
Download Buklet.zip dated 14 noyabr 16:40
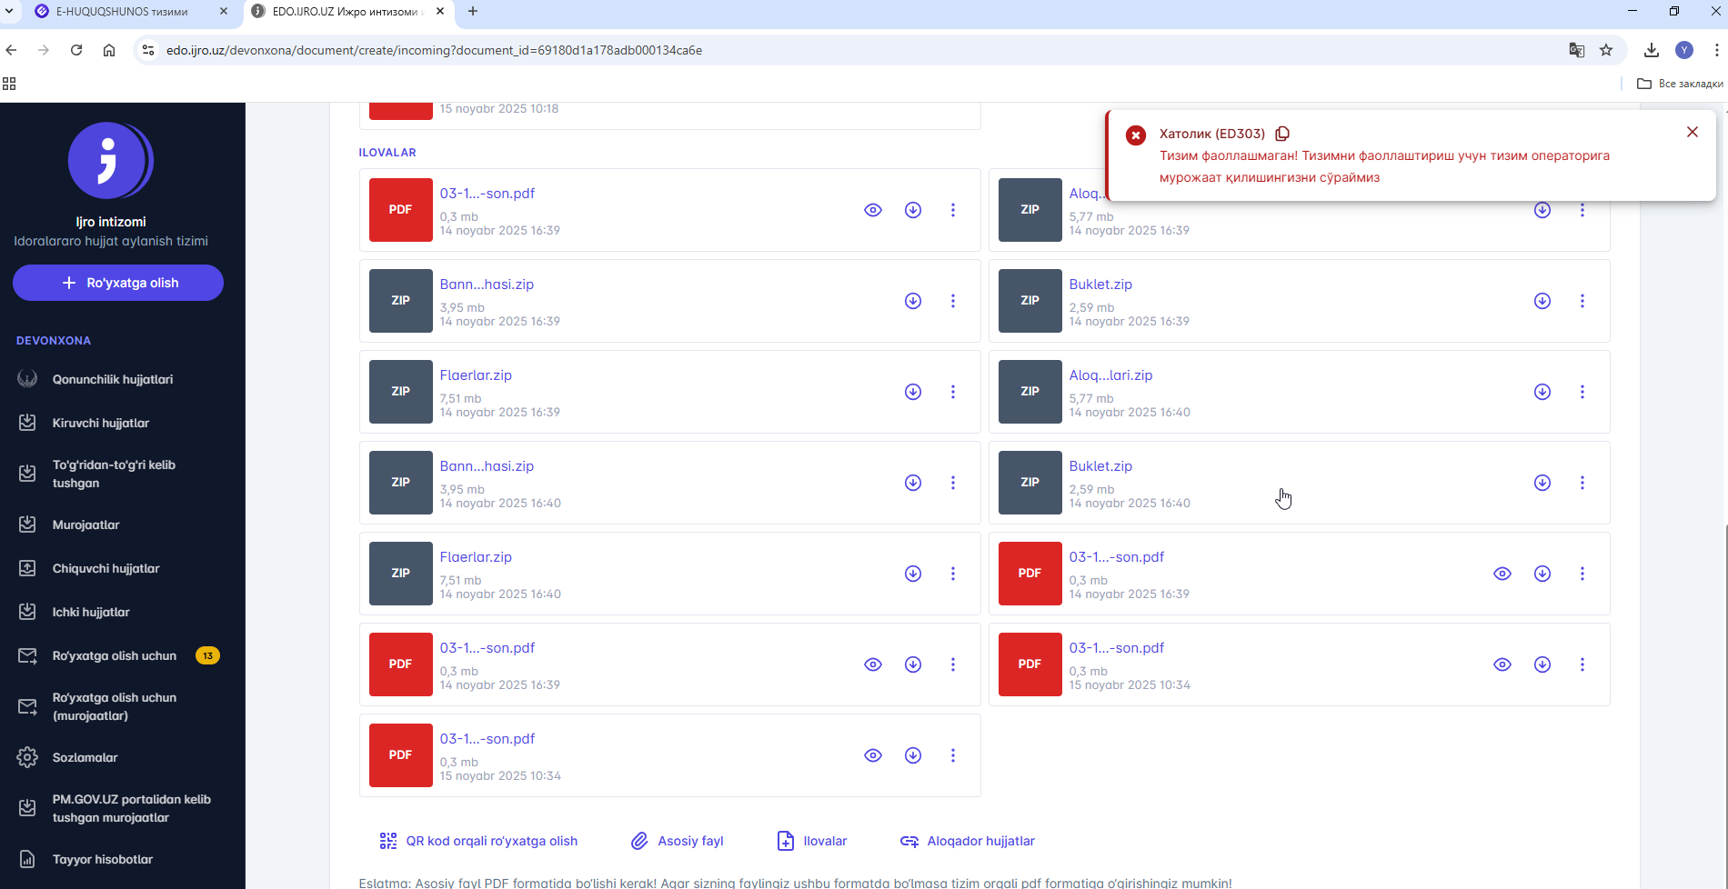pos(1542,483)
